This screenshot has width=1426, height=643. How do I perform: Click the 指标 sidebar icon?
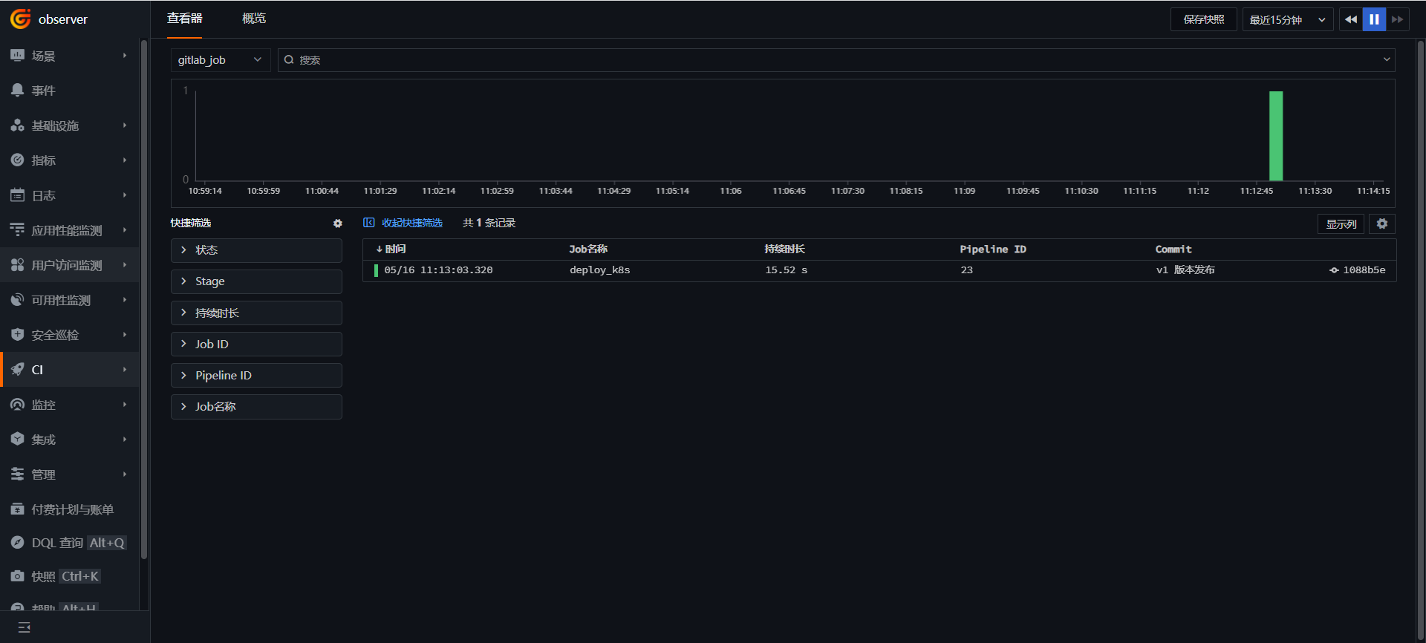(x=17, y=160)
